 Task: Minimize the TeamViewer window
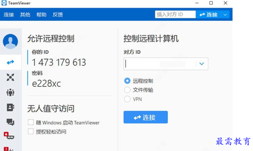tap(197, 3)
